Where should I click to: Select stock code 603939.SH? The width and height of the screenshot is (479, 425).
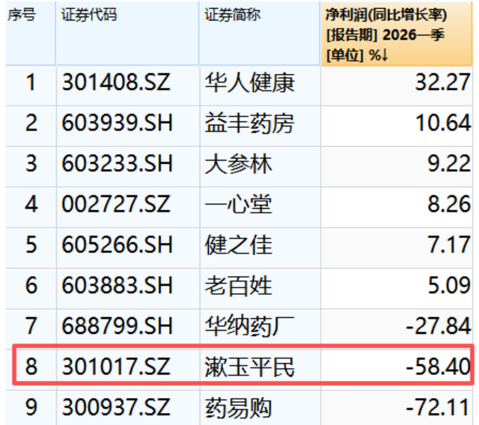click(x=118, y=123)
